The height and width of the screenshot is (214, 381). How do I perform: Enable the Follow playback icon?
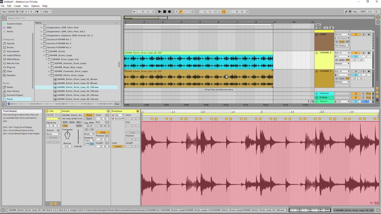[135, 12]
